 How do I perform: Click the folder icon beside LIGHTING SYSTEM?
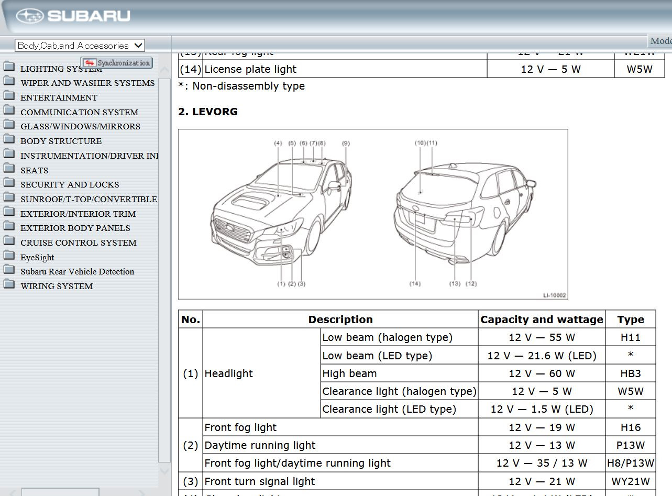[x=9, y=67]
